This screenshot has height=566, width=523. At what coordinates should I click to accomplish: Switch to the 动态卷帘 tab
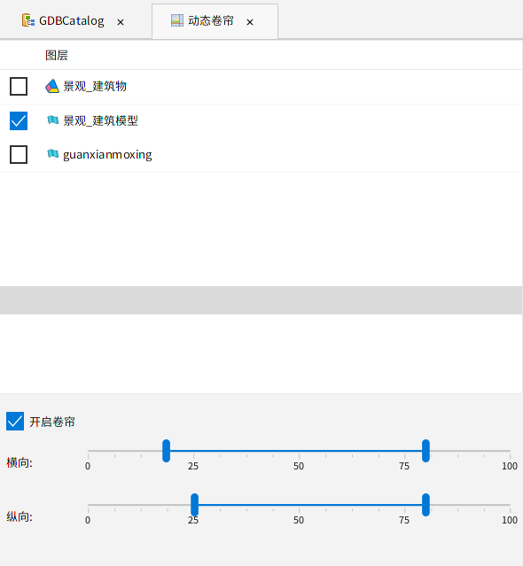click(x=215, y=21)
